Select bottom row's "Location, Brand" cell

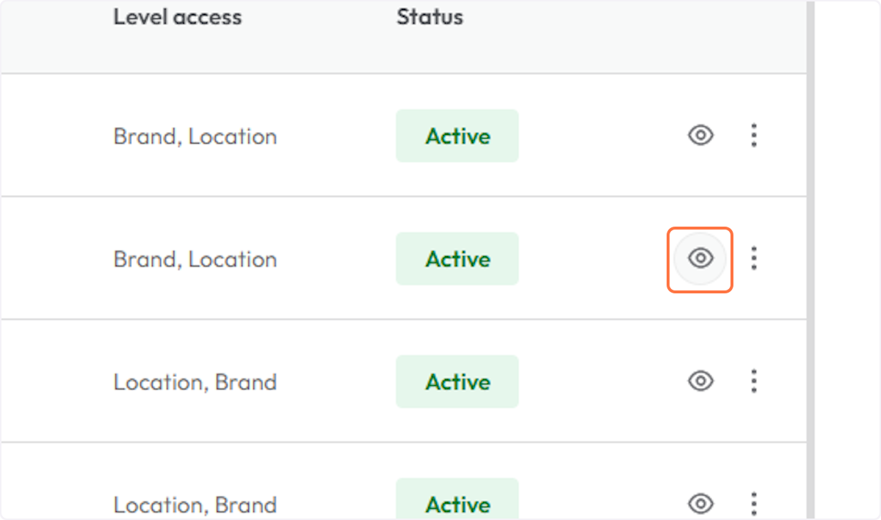(195, 505)
